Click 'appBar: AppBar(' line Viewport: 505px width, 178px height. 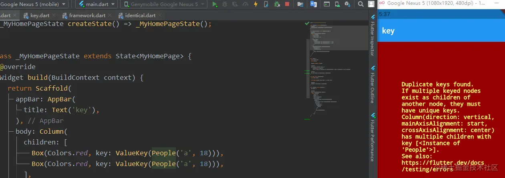click(x=45, y=99)
